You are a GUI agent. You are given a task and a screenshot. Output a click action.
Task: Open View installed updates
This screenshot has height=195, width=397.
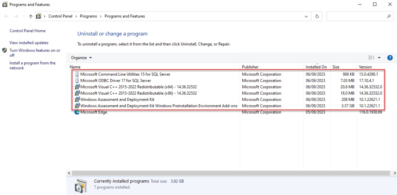tap(29, 43)
